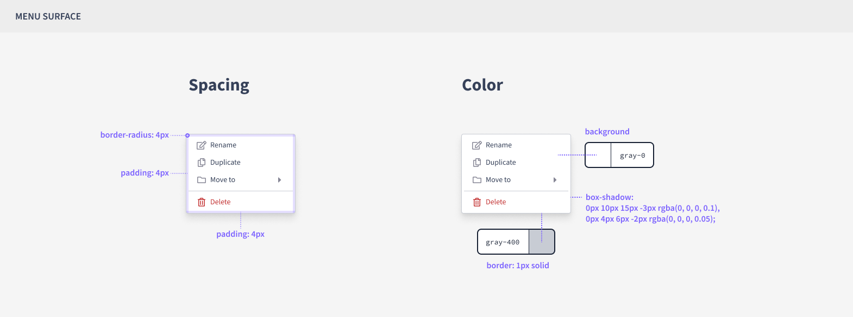Click the MENU SURFACE header title
Screen dimensions: 853x317
[48, 16]
